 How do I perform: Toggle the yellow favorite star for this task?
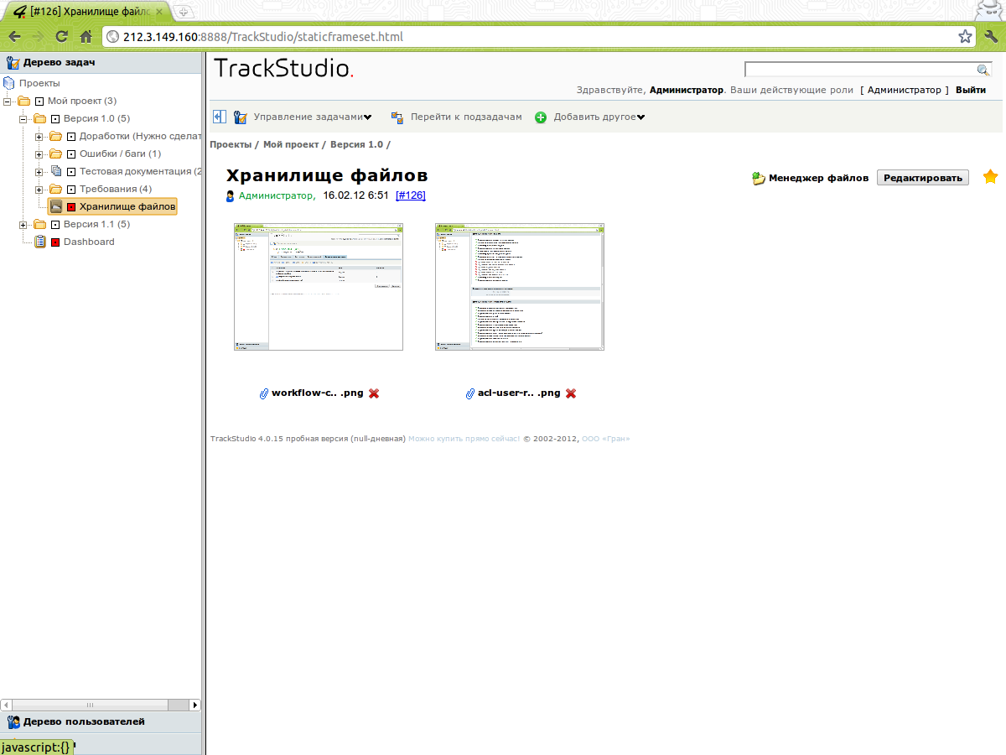tap(990, 177)
